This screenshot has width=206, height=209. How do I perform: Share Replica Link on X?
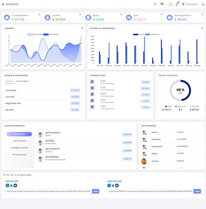(12, 186)
